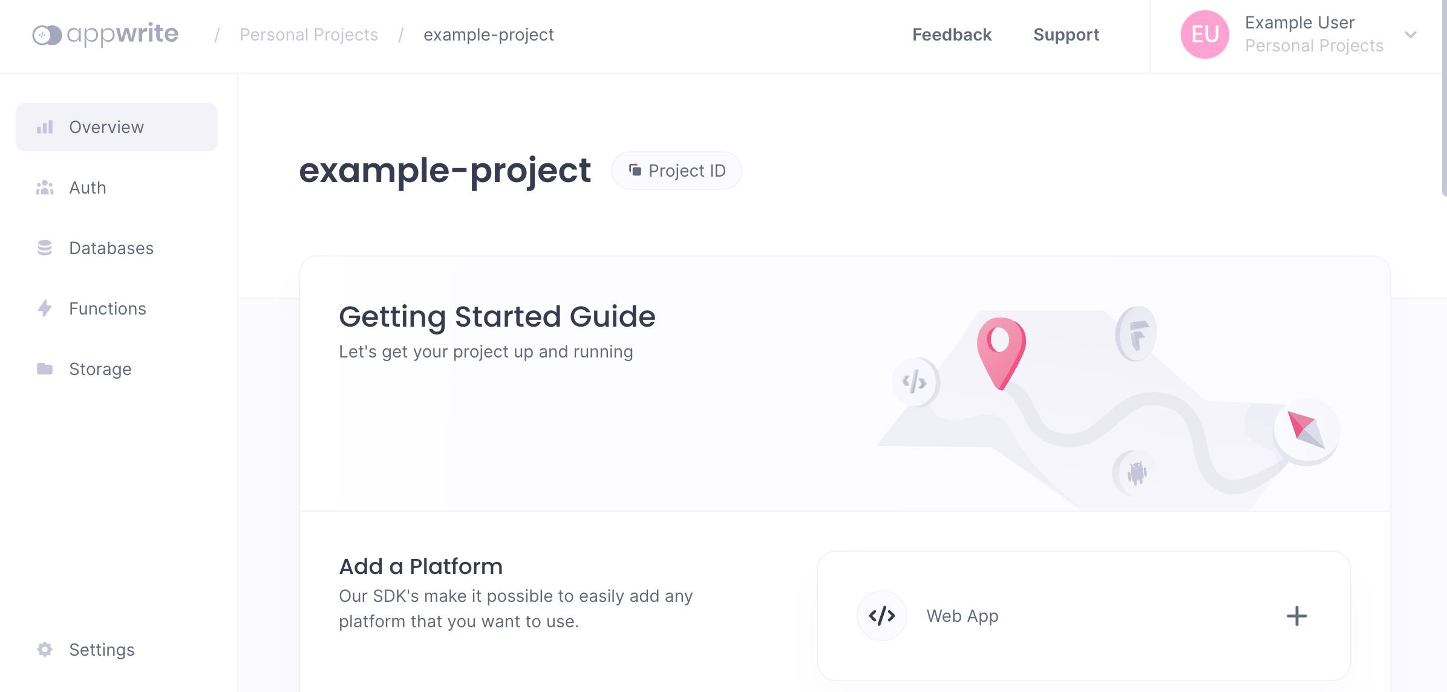The image size is (1447, 692).
Task: Click the Databases sidebar icon
Action: [45, 248]
